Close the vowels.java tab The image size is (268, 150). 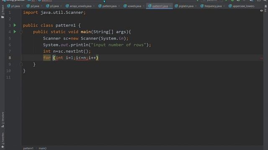tap(144, 6)
